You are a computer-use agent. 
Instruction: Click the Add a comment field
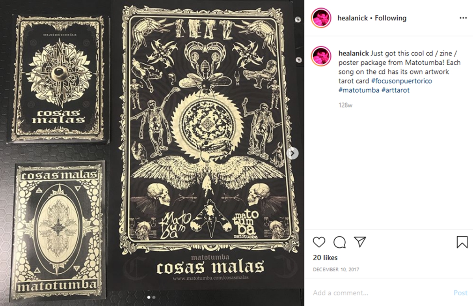point(380,293)
